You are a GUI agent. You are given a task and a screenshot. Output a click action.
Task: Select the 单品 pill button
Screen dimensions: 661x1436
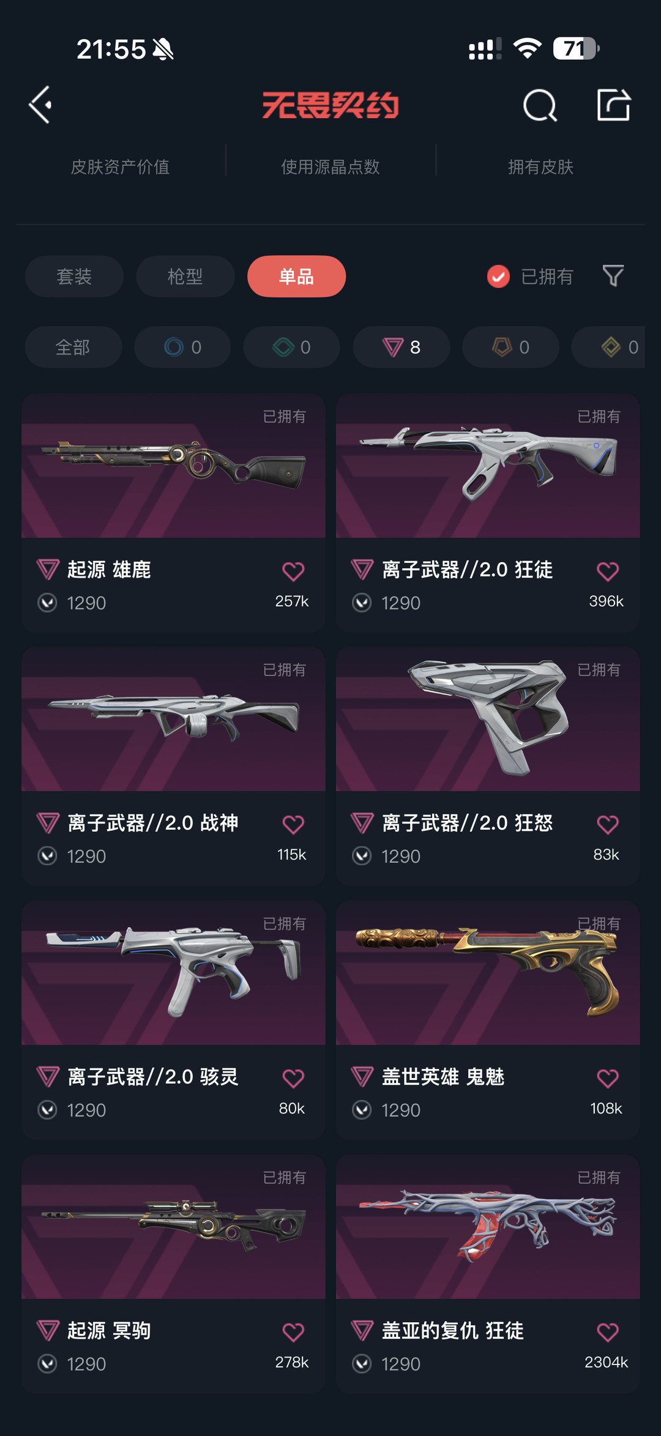tap(296, 277)
